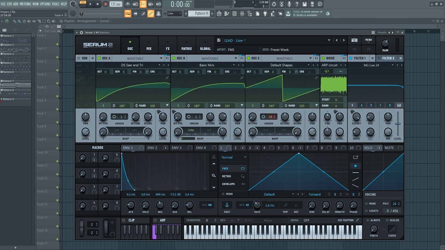Select the RETRIG LFO mode button
The width and height of the screenshot is (445, 250).
click(234, 176)
